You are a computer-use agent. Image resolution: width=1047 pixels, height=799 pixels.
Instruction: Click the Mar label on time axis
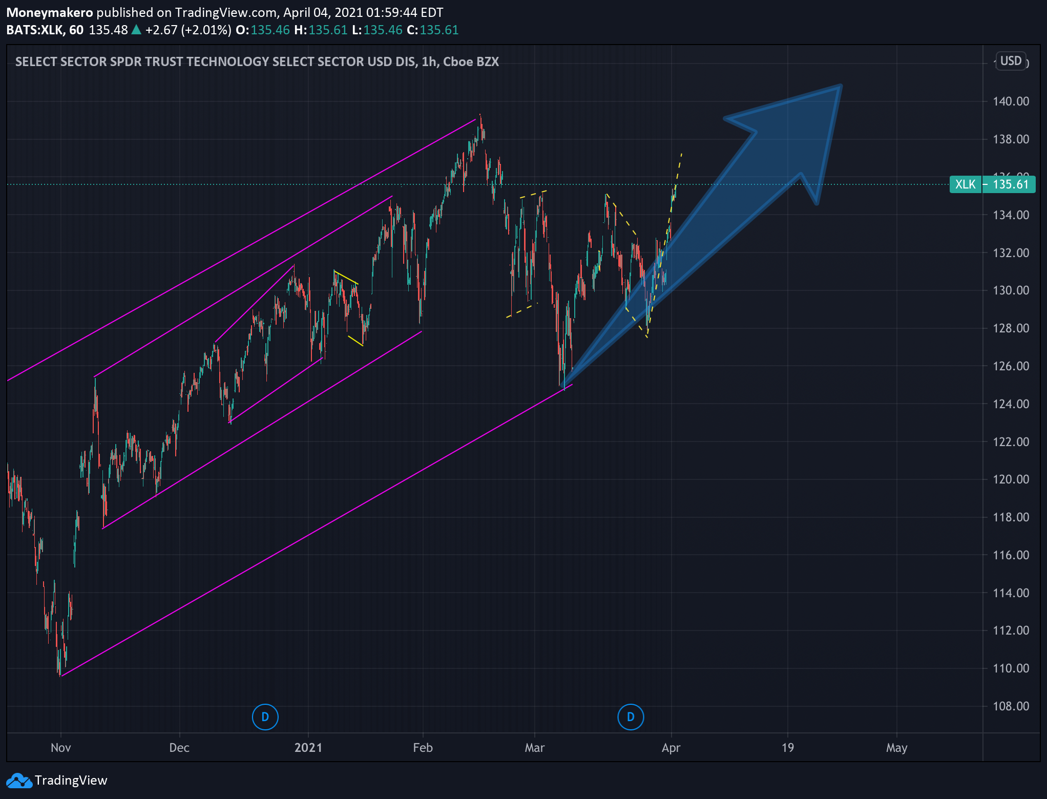(x=535, y=748)
